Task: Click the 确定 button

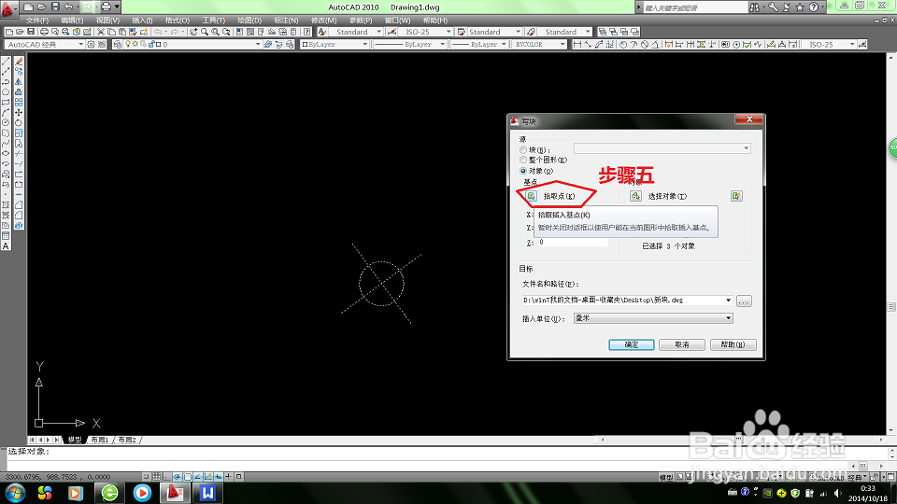Action: [632, 344]
